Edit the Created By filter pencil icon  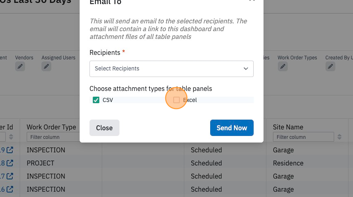point(330,66)
